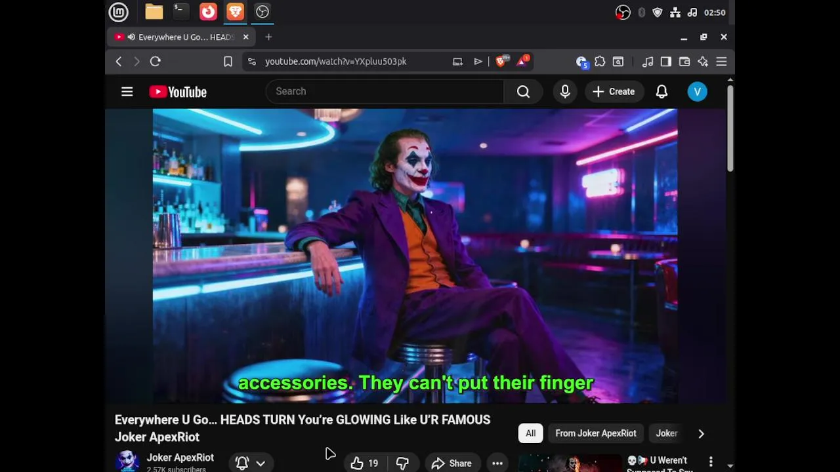840x472 pixels.
Task: Open the YouTube guide hamburger menu
Action: pos(127,92)
